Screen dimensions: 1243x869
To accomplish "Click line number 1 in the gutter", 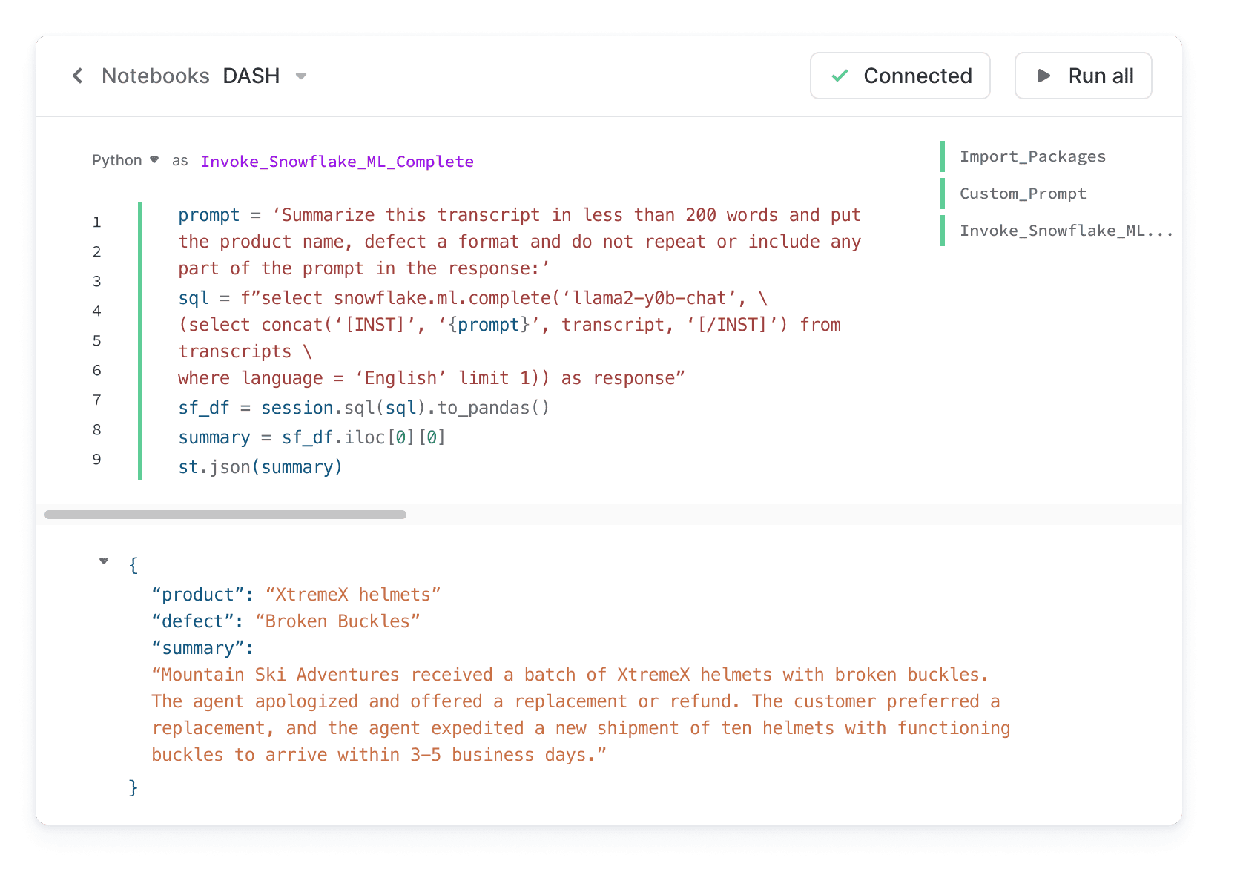I will coord(97,222).
